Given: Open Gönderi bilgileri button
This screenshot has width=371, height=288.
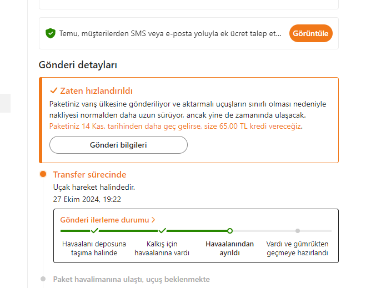Looking at the screenshot, I should click(118, 145).
